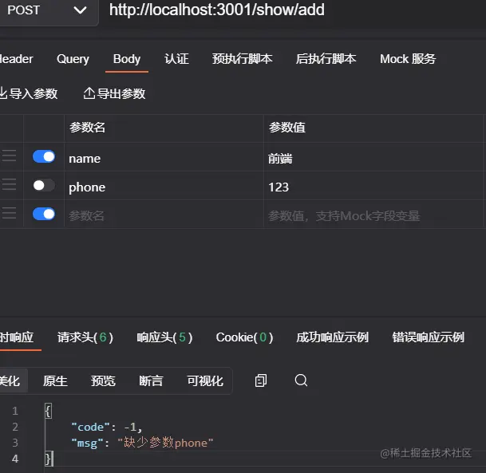
Task: Select the 预览 preview mode
Action: click(x=103, y=380)
